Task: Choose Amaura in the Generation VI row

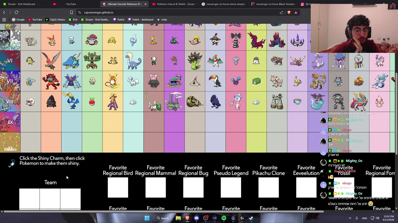Action: (133, 61)
